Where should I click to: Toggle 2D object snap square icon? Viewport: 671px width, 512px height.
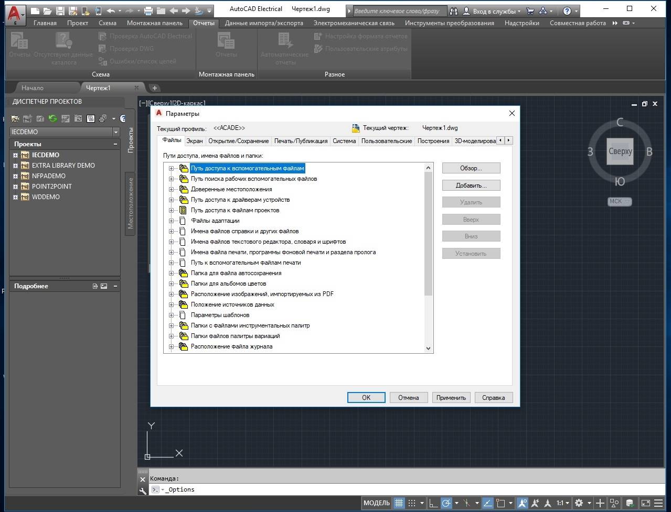pos(500,503)
